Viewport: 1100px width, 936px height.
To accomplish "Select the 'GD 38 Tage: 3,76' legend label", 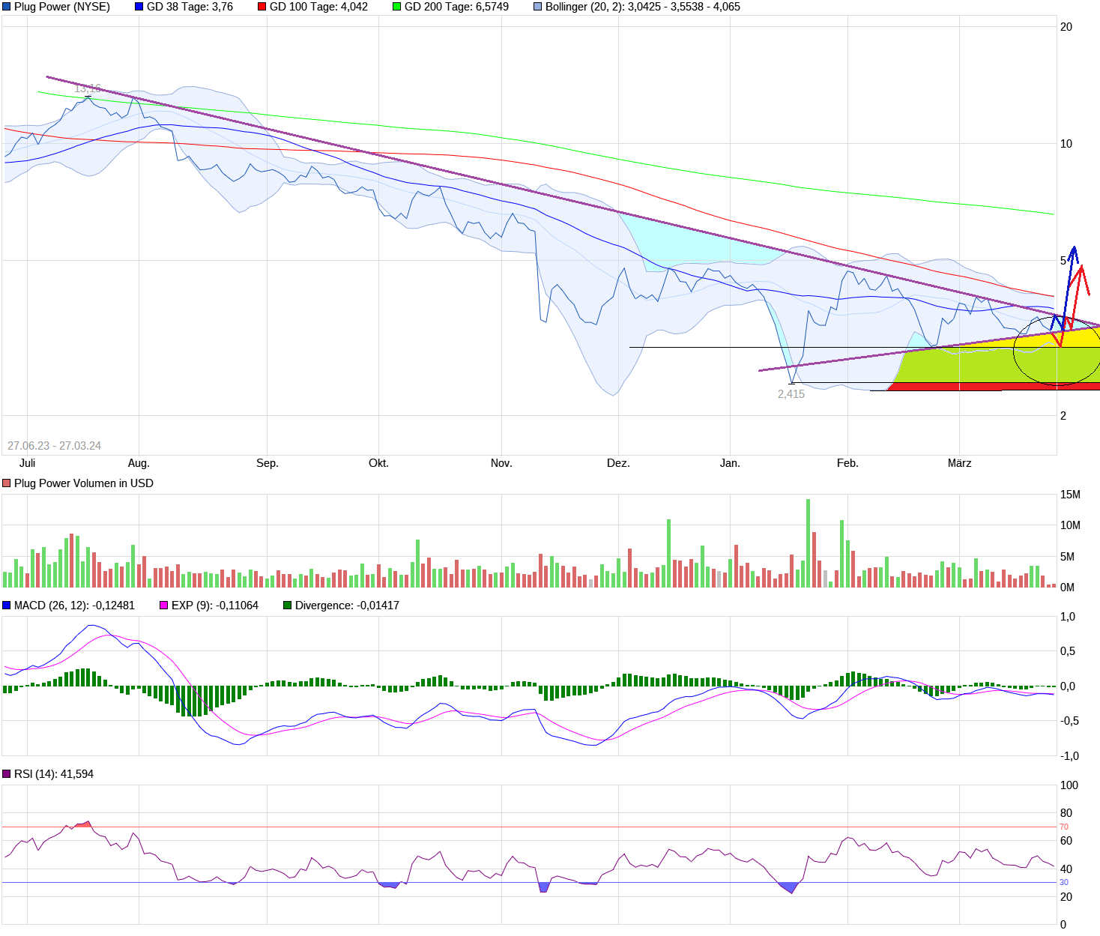I will coord(190,7).
